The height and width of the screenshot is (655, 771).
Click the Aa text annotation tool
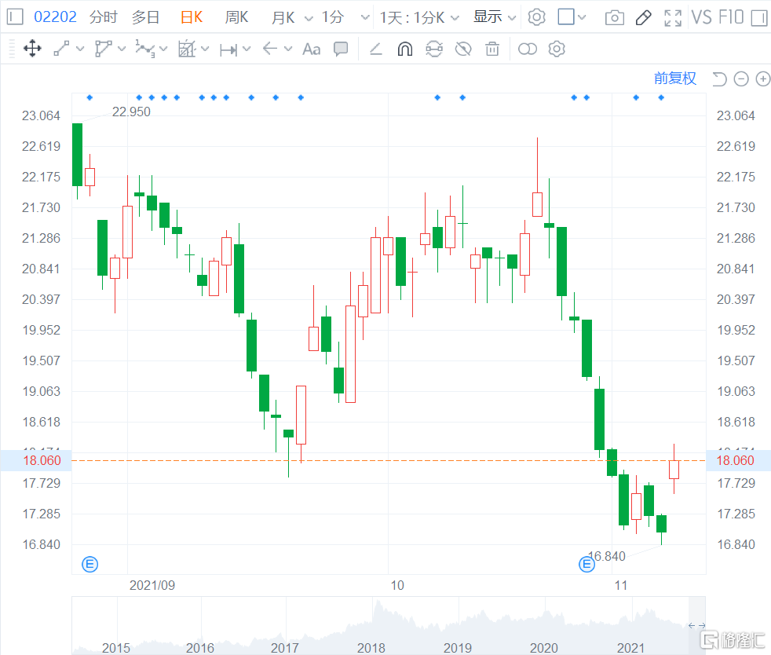tap(312, 49)
